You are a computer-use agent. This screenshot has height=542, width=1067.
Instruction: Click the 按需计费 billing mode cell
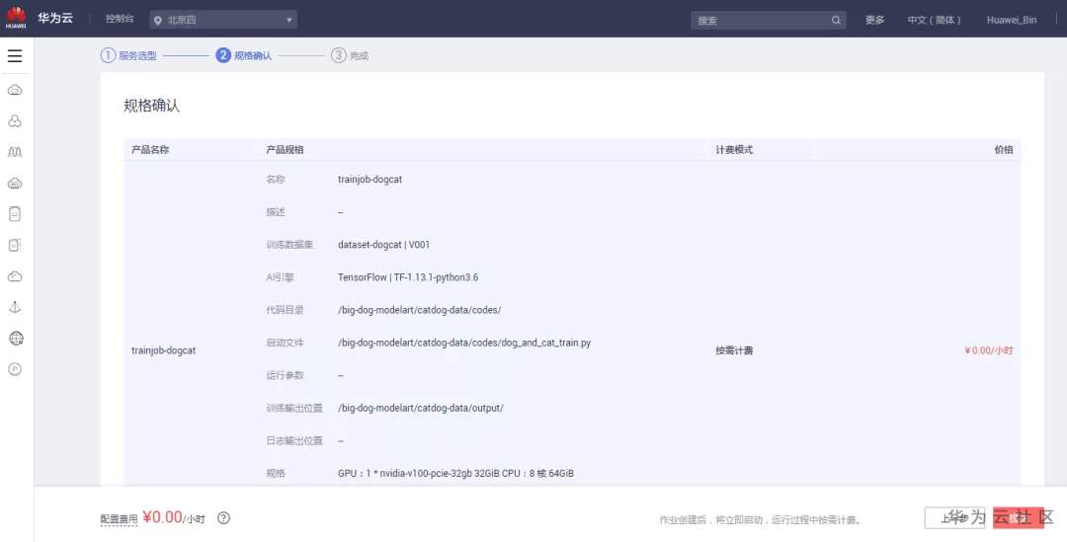[733, 350]
